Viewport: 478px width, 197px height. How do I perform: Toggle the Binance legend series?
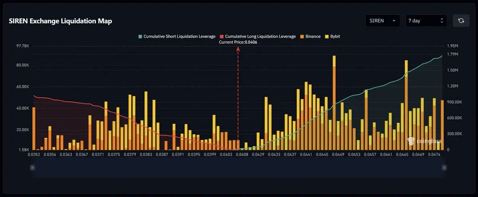click(x=310, y=37)
